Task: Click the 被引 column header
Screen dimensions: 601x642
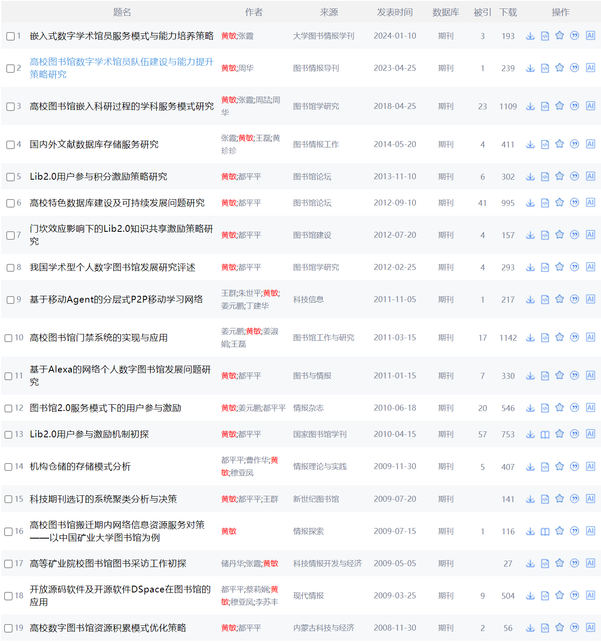Action: (x=482, y=12)
